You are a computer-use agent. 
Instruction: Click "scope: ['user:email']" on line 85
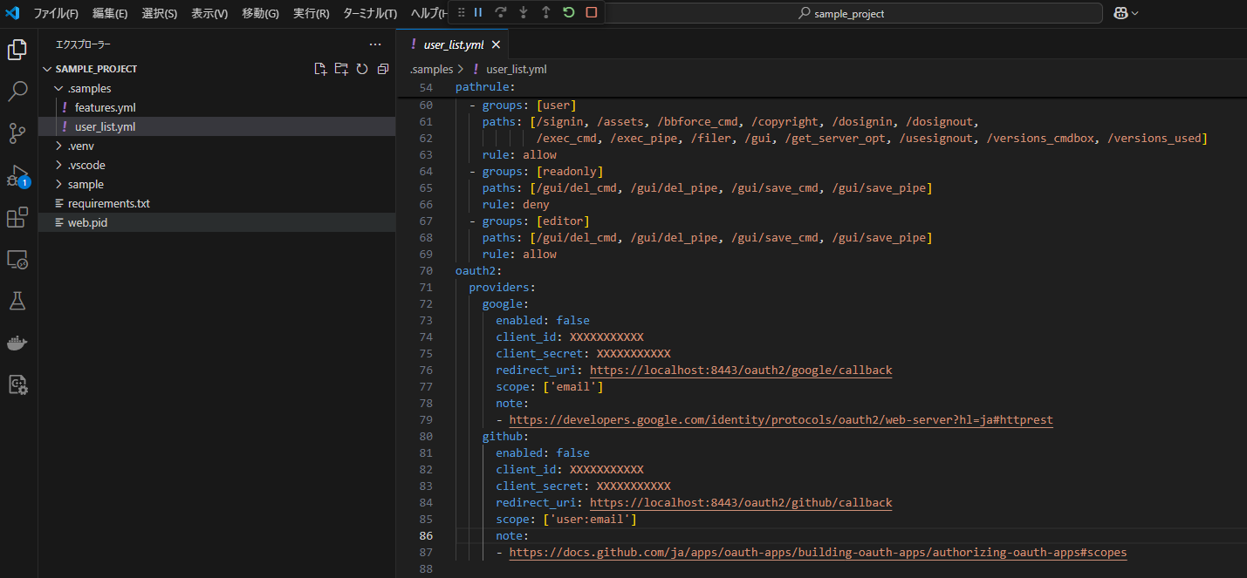click(566, 519)
